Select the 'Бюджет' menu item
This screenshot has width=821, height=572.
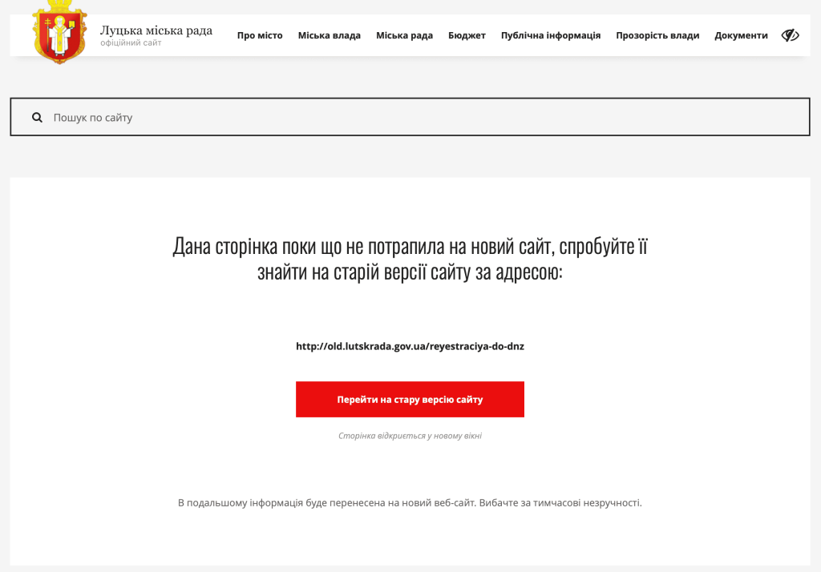467,35
